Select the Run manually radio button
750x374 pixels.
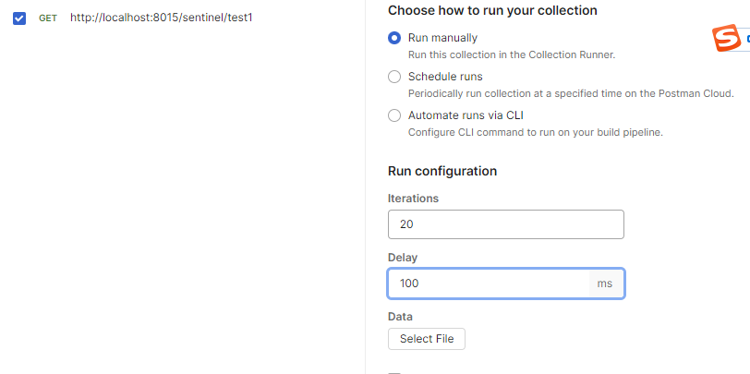(x=394, y=38)
